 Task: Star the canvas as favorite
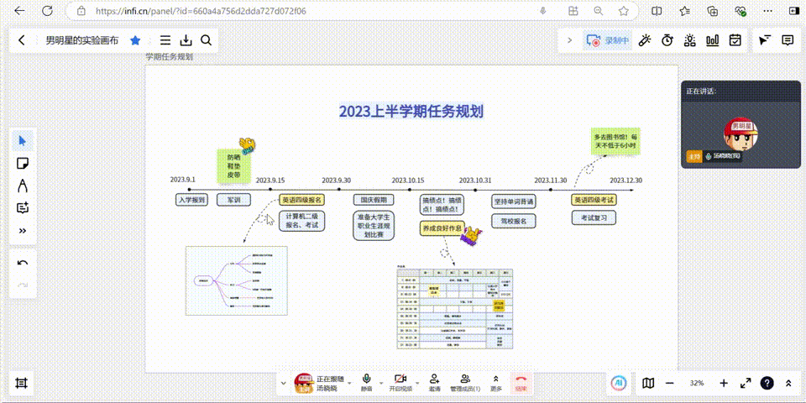click(135, 40)
